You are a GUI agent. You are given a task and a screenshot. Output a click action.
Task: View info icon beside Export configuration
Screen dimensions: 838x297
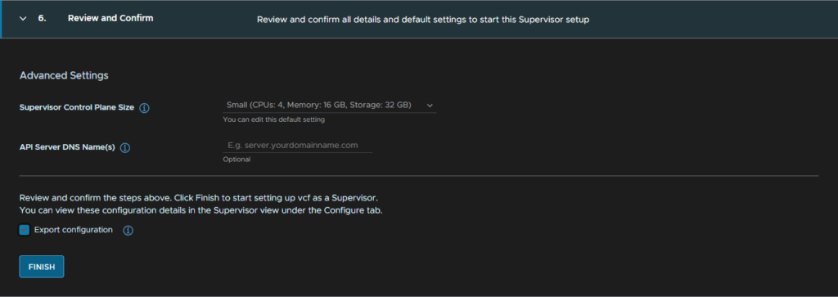coord(128,231)
